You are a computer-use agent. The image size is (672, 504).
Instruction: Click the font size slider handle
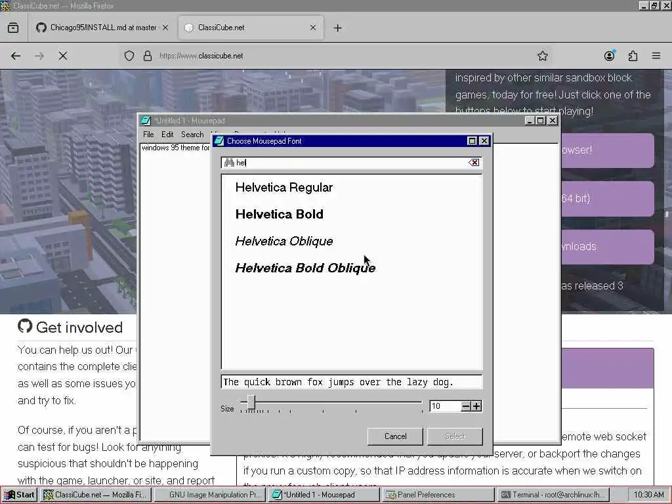251,402
